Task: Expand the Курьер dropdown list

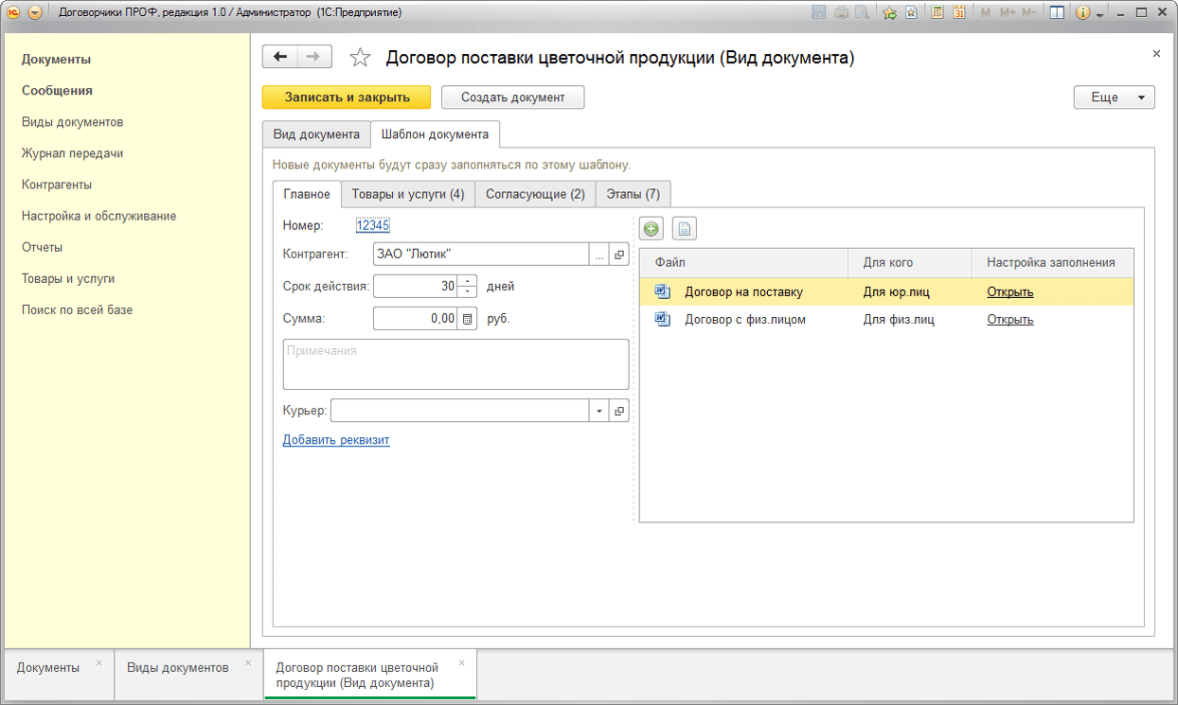Action: point(599,411)
